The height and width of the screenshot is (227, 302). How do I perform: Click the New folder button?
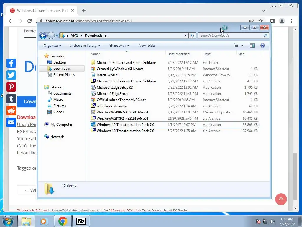[x=147, y=46]
